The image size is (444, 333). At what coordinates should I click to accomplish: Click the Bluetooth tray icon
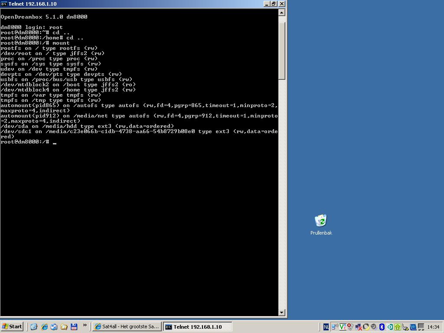[x=382, y=327]
